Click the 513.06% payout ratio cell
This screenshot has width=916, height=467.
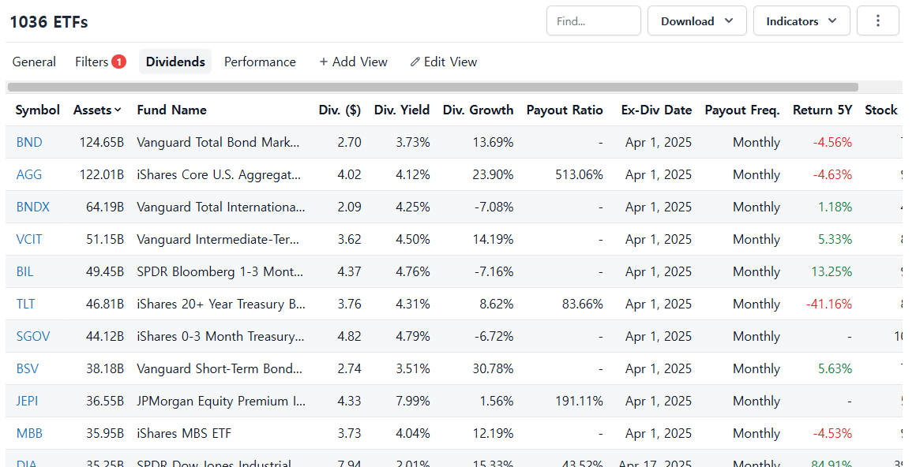579,174
